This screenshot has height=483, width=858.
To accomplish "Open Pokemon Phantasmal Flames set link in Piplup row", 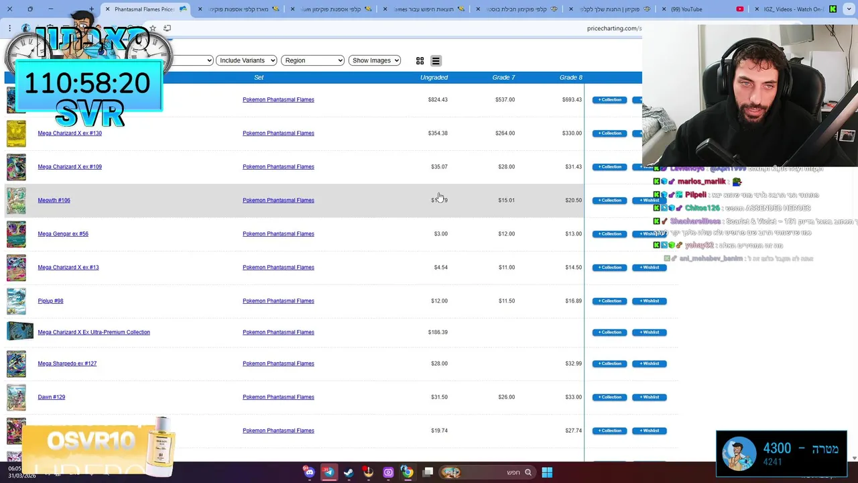I will (x=278, y=301).
